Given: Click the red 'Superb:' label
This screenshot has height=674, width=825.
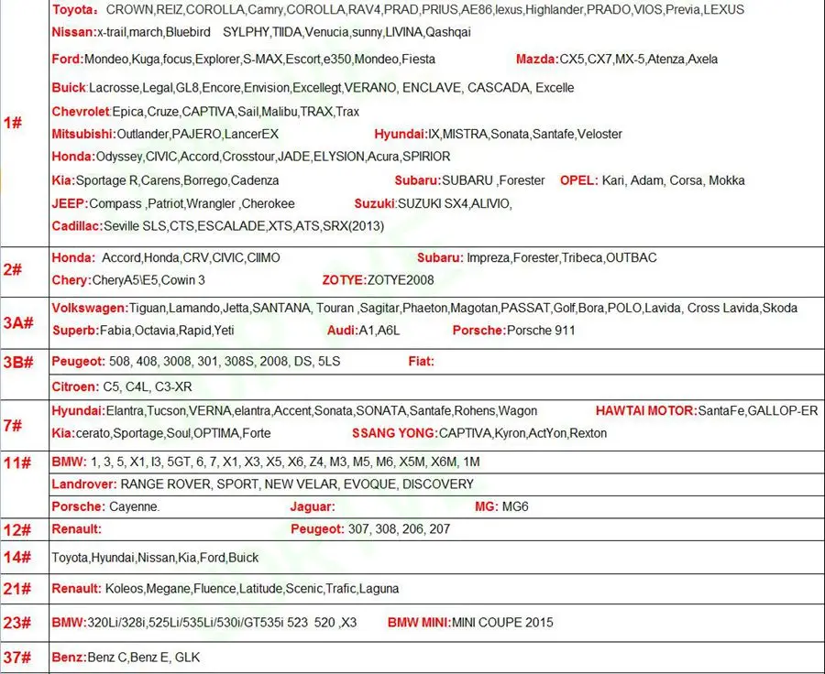Looking at the screenshot, I should click(x=76, y=331).
